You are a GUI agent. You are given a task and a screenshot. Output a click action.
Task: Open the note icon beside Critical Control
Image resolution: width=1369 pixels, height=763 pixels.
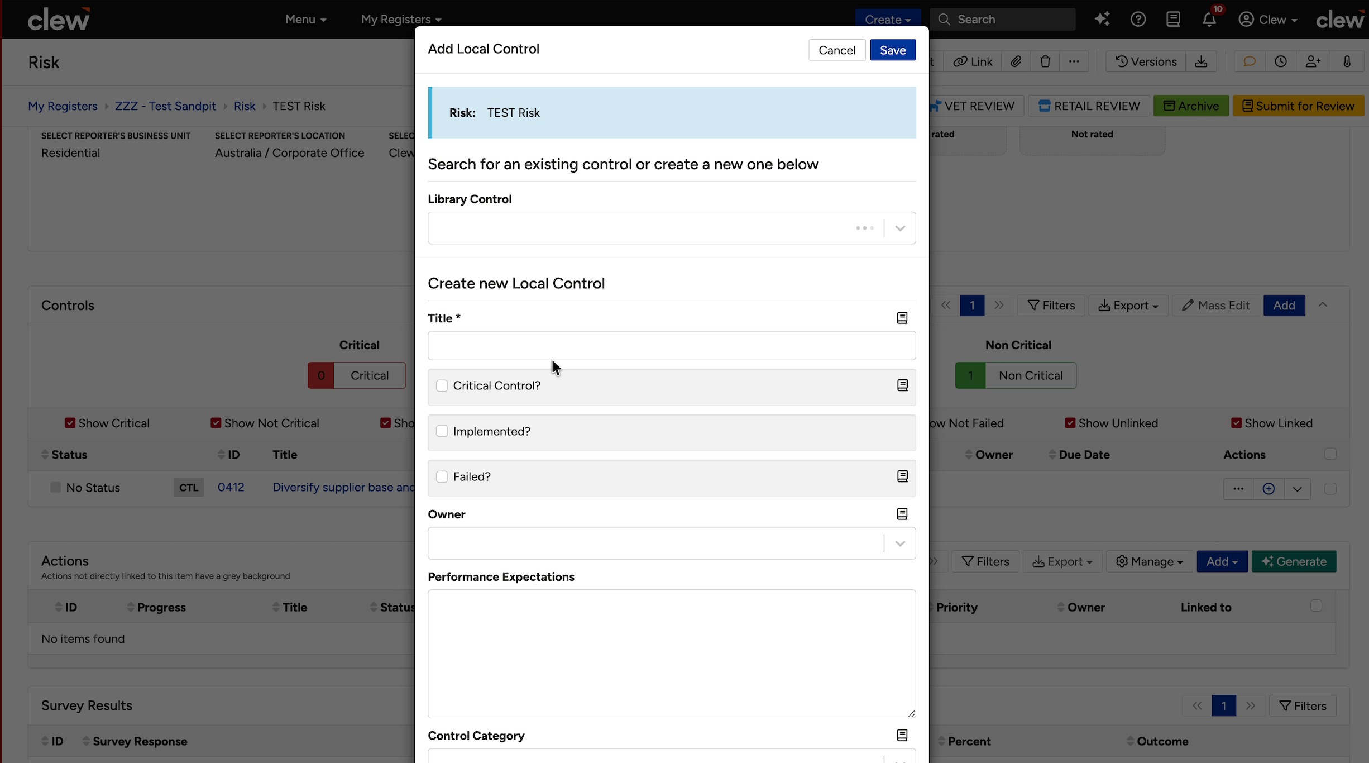902,385
